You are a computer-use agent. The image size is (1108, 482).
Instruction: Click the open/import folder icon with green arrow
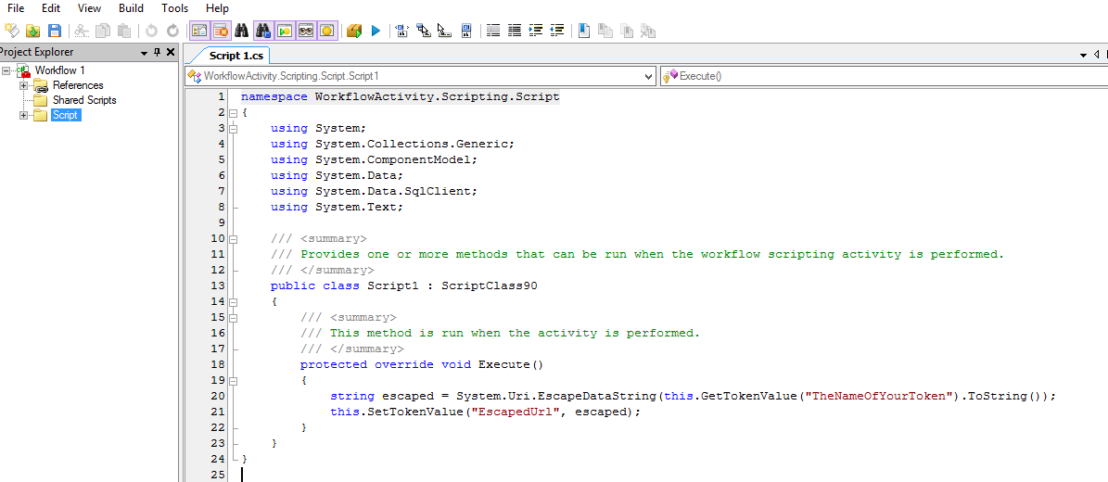click(33, 31)
